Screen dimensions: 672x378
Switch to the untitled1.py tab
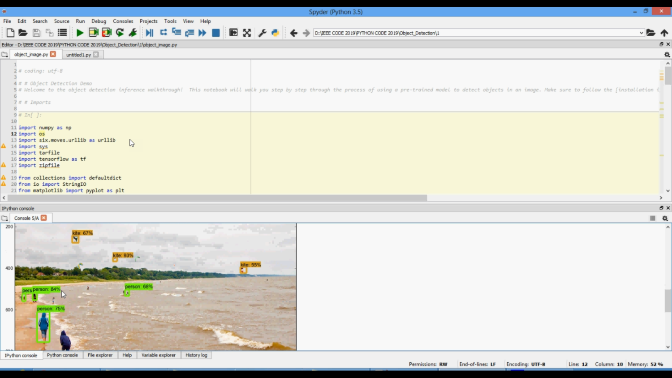pyautogui.click(x=78, y=55)
